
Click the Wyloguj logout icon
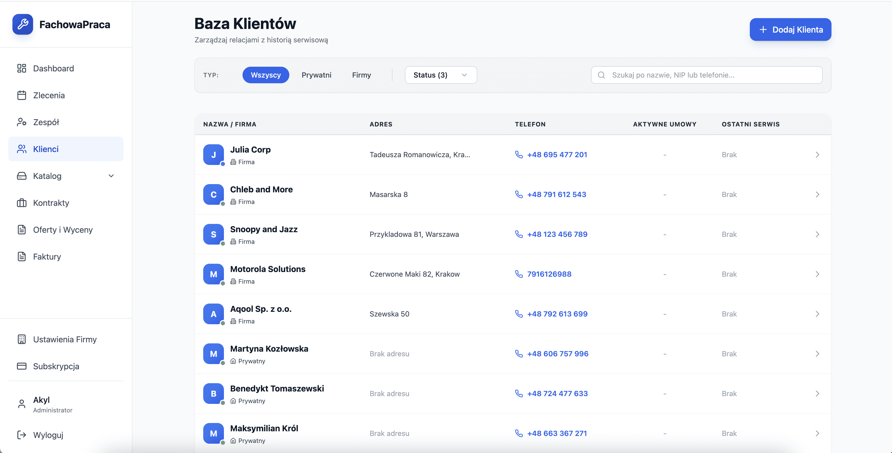[21, 435]
